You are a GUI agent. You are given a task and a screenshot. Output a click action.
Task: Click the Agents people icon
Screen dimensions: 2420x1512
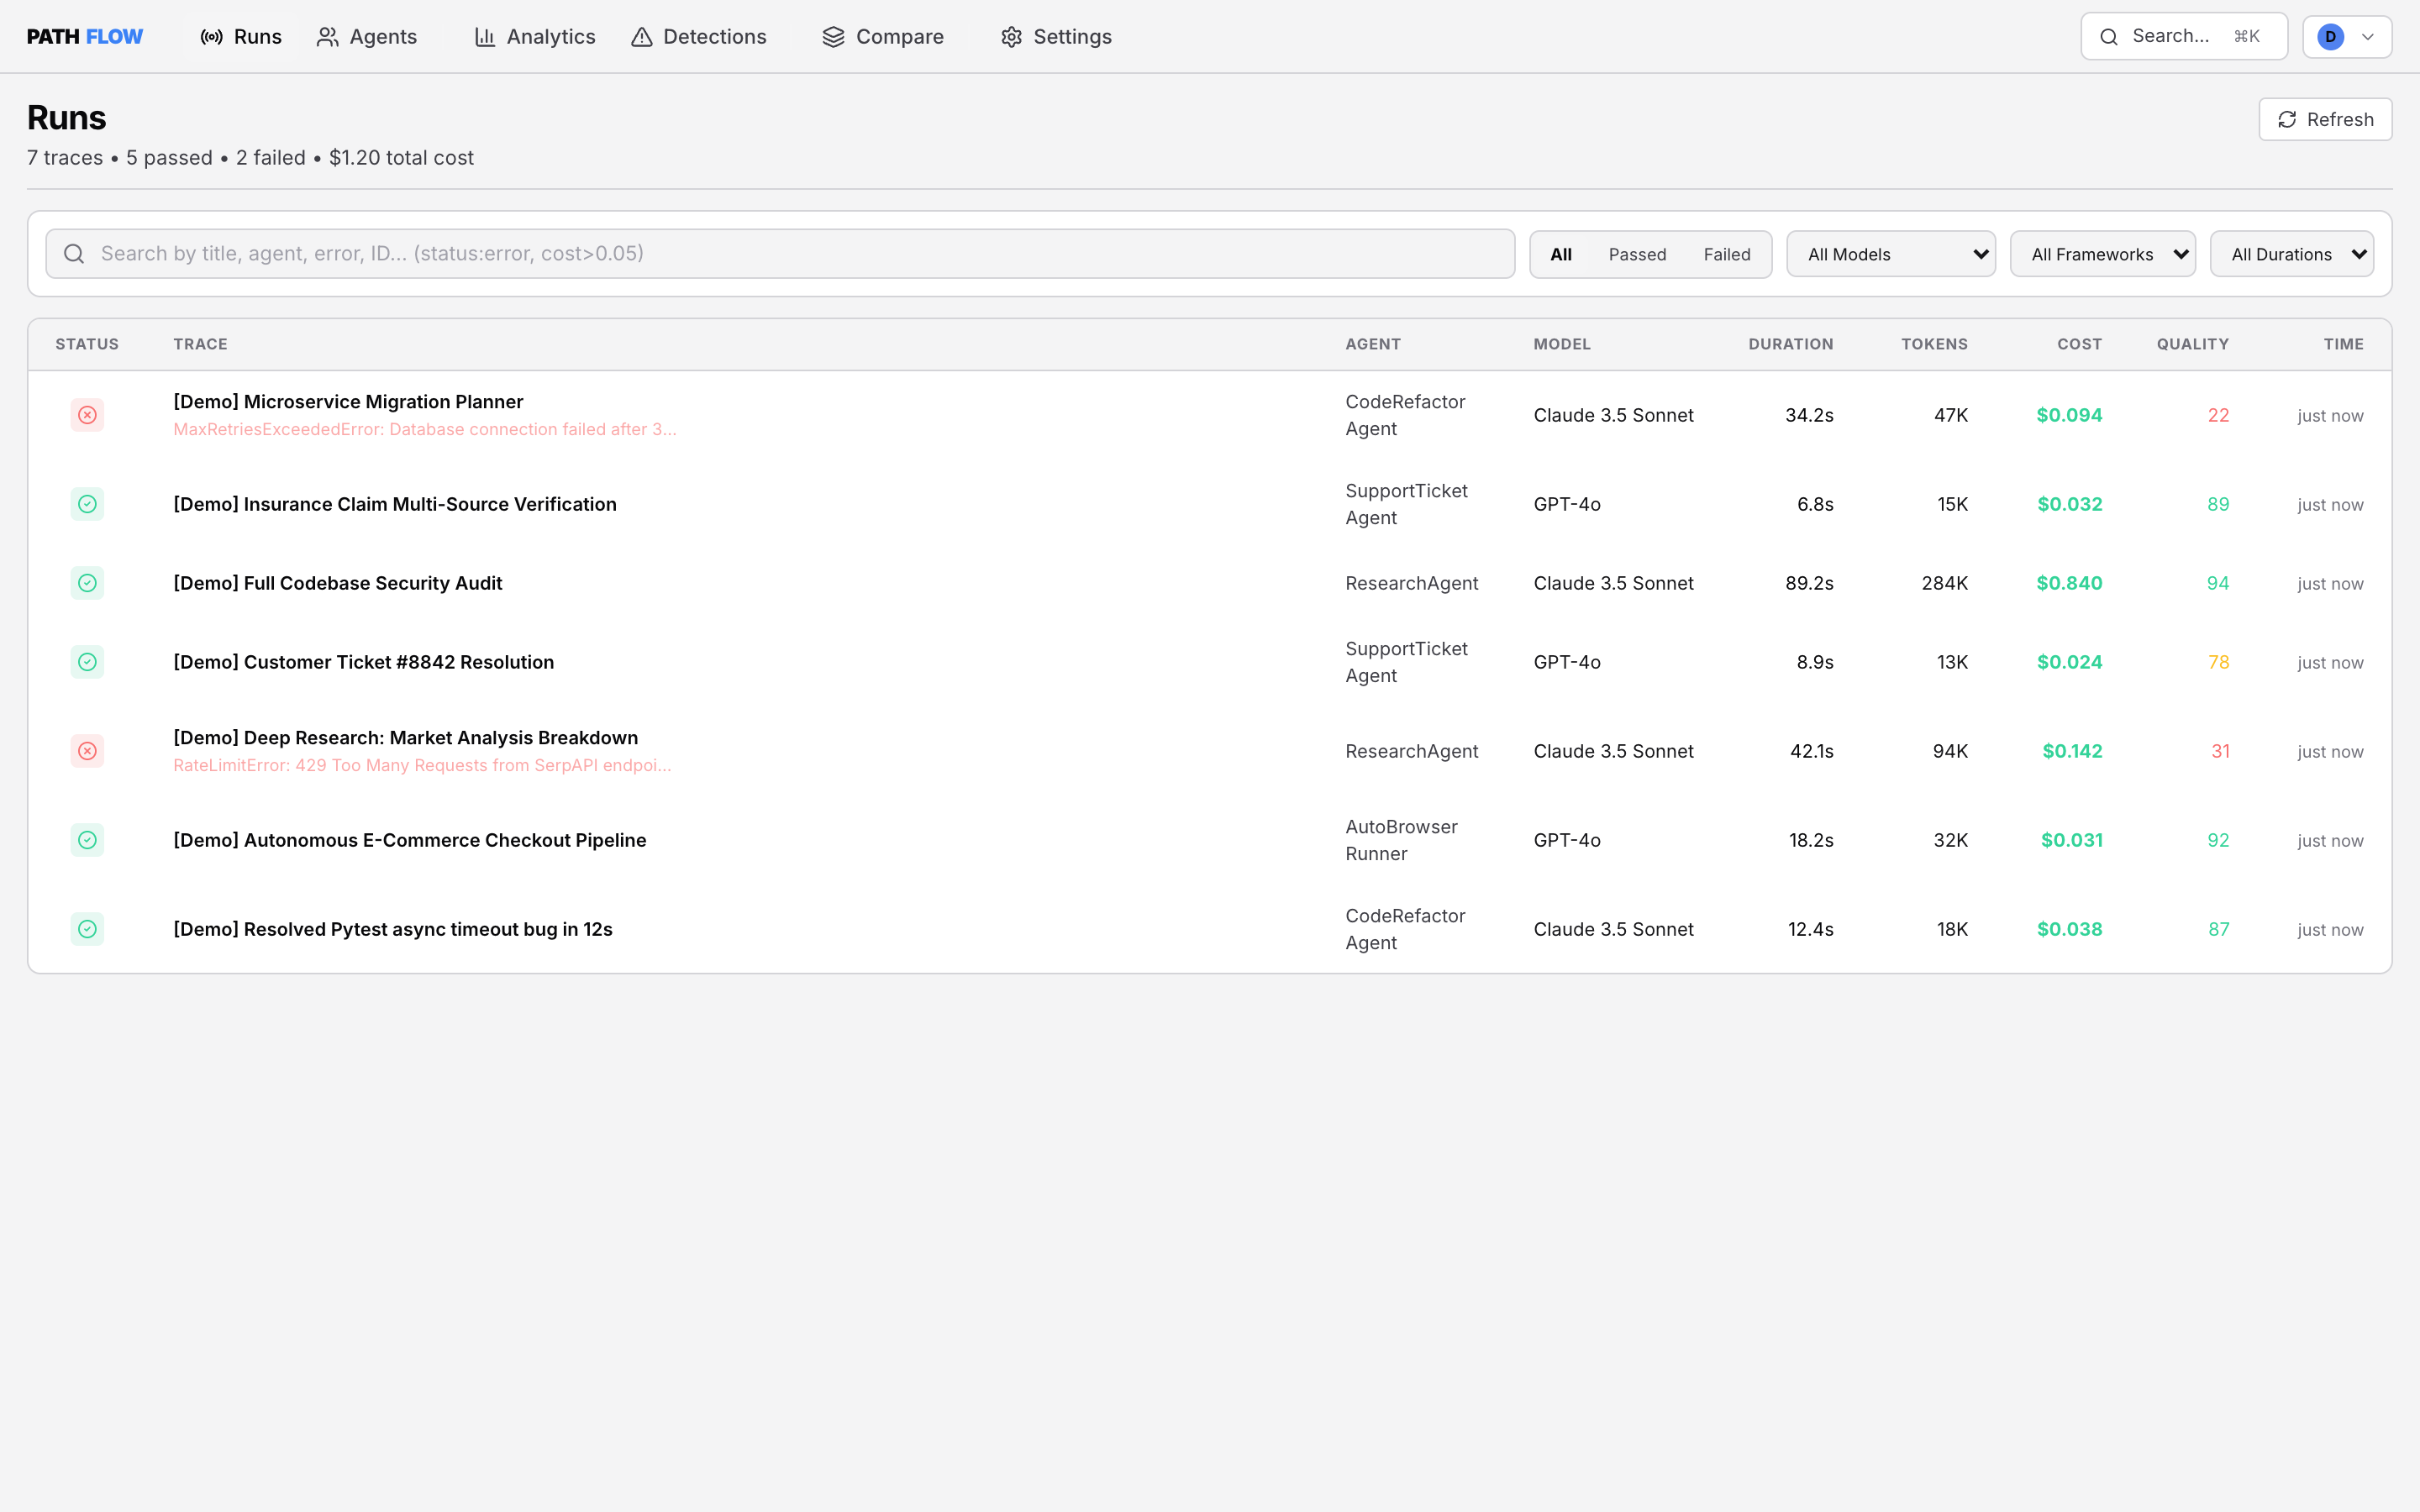tap(327, 37)
